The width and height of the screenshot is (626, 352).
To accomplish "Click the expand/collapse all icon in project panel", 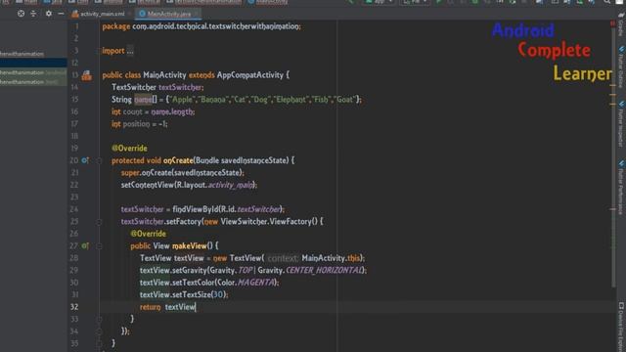I will 33,14.
